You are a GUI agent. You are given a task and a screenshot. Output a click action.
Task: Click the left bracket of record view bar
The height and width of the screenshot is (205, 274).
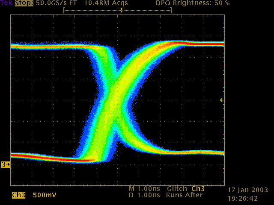pyautogui.click(x=64, y=10)
